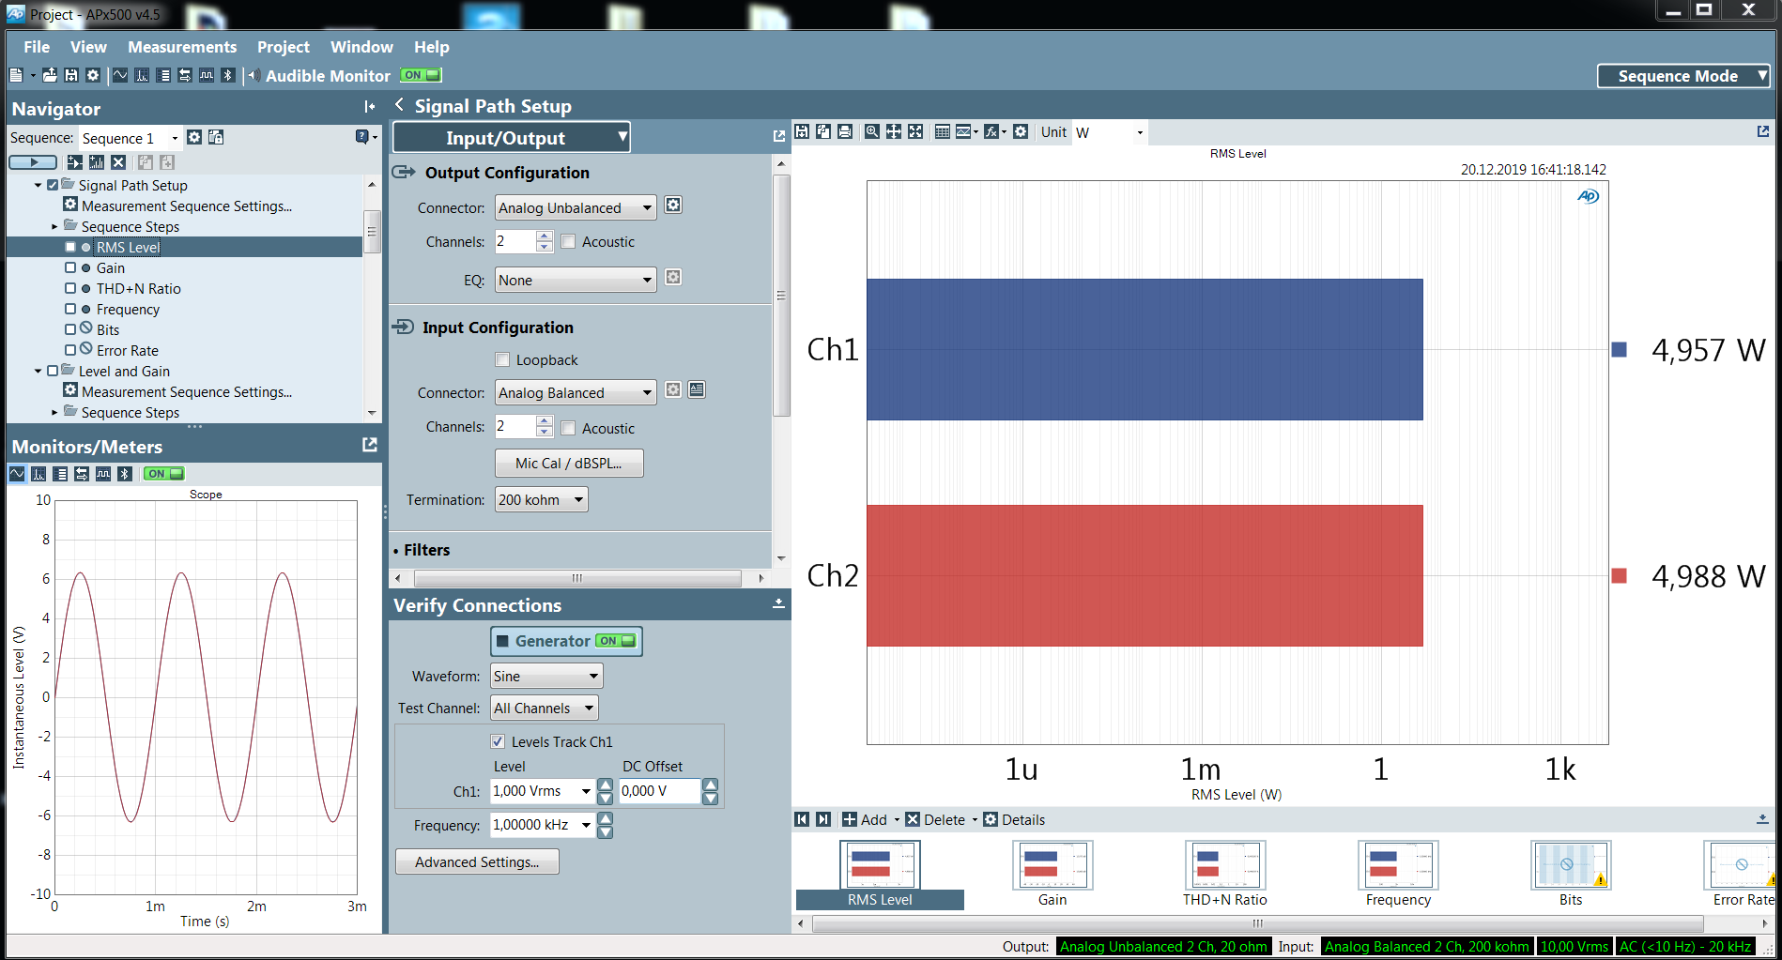This screenshot has height=960, width=1782.
Task: Open output connector settings gear icon
Action: [673, 206]
